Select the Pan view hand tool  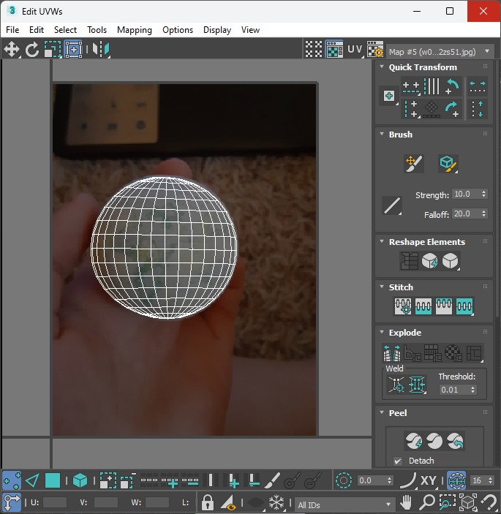point(406,502)
